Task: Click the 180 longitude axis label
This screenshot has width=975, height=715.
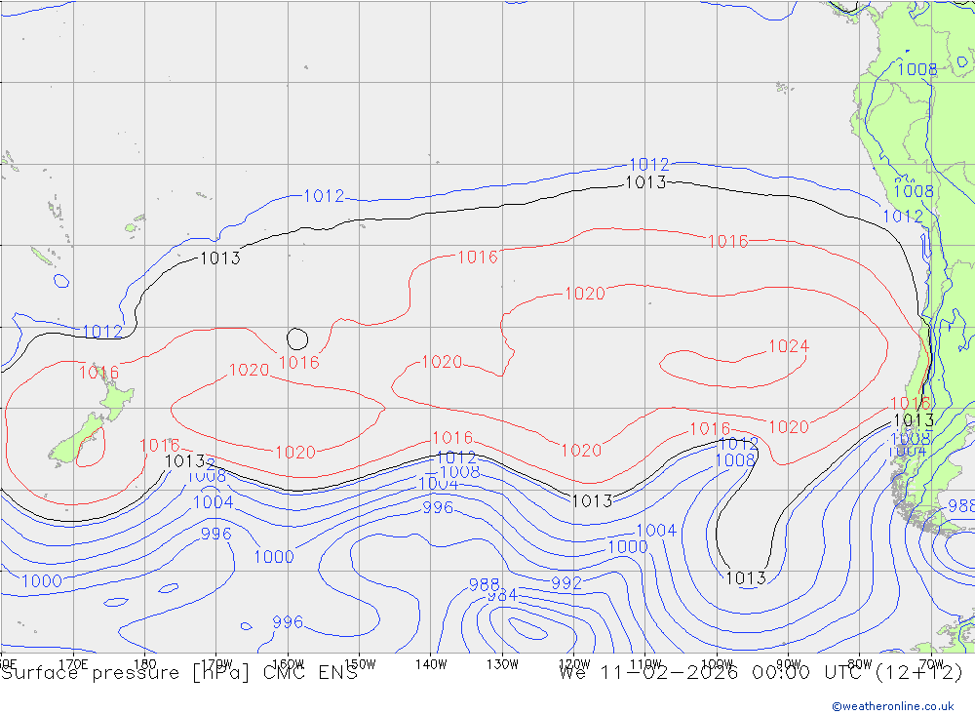Action: [x=145, y=664]
